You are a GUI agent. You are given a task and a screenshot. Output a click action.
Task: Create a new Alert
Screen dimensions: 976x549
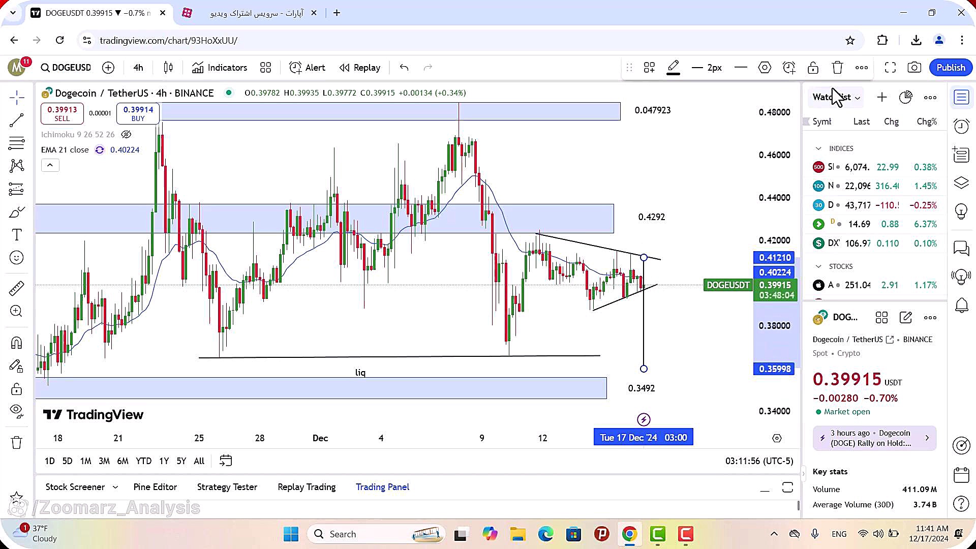(307, 68)
